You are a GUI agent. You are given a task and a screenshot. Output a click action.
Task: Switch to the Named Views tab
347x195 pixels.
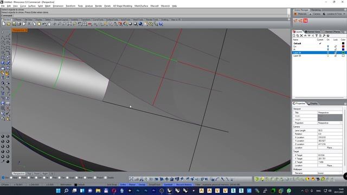pyautogui.click(x=312, y=32)
